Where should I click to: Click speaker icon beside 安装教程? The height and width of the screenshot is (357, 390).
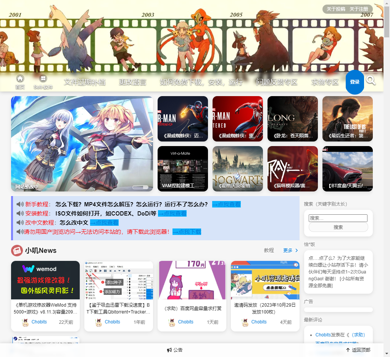click(20, 214)
